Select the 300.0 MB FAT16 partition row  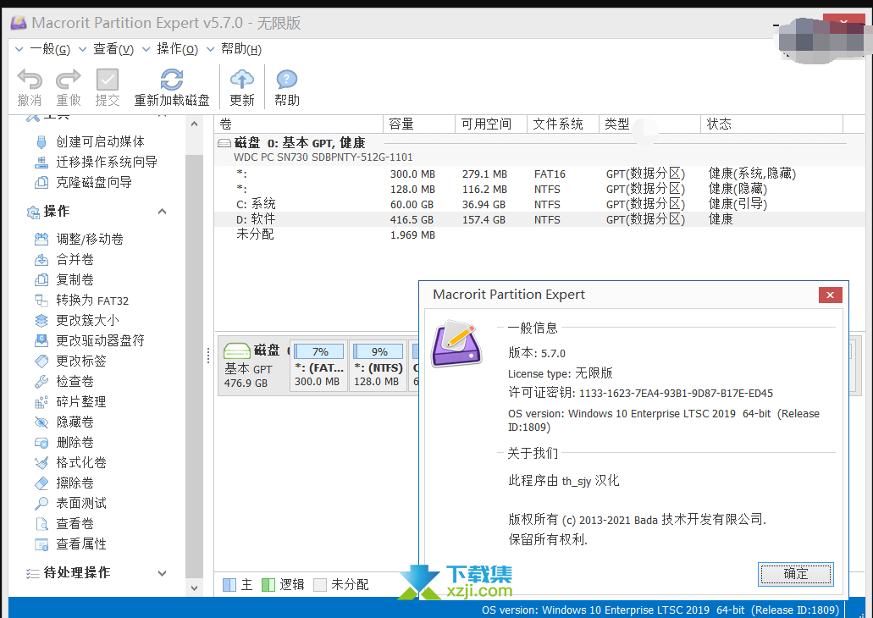[x=539, y=174]
